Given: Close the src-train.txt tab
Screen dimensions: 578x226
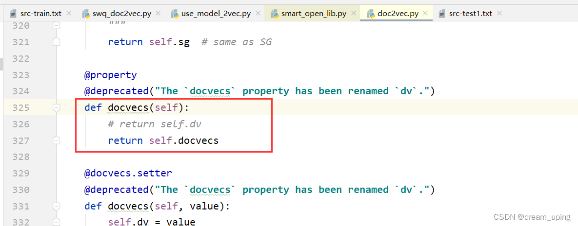Looking at the screenshot, I should pos(69,14).
